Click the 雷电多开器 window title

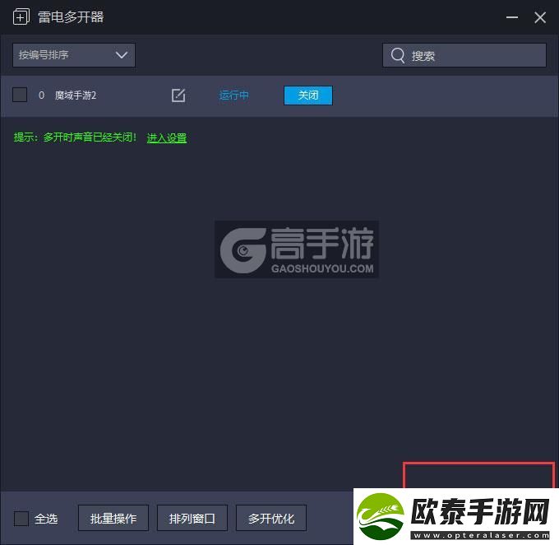point(71,17)
